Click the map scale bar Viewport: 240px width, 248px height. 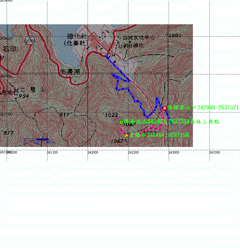click(36, 139)
